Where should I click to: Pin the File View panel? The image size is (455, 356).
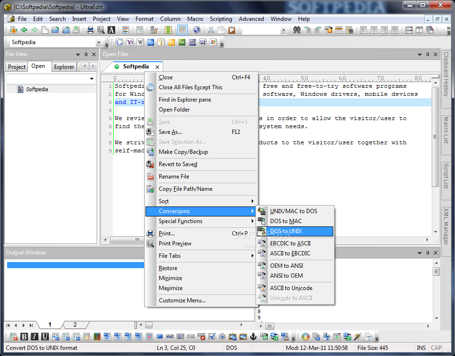86,54
